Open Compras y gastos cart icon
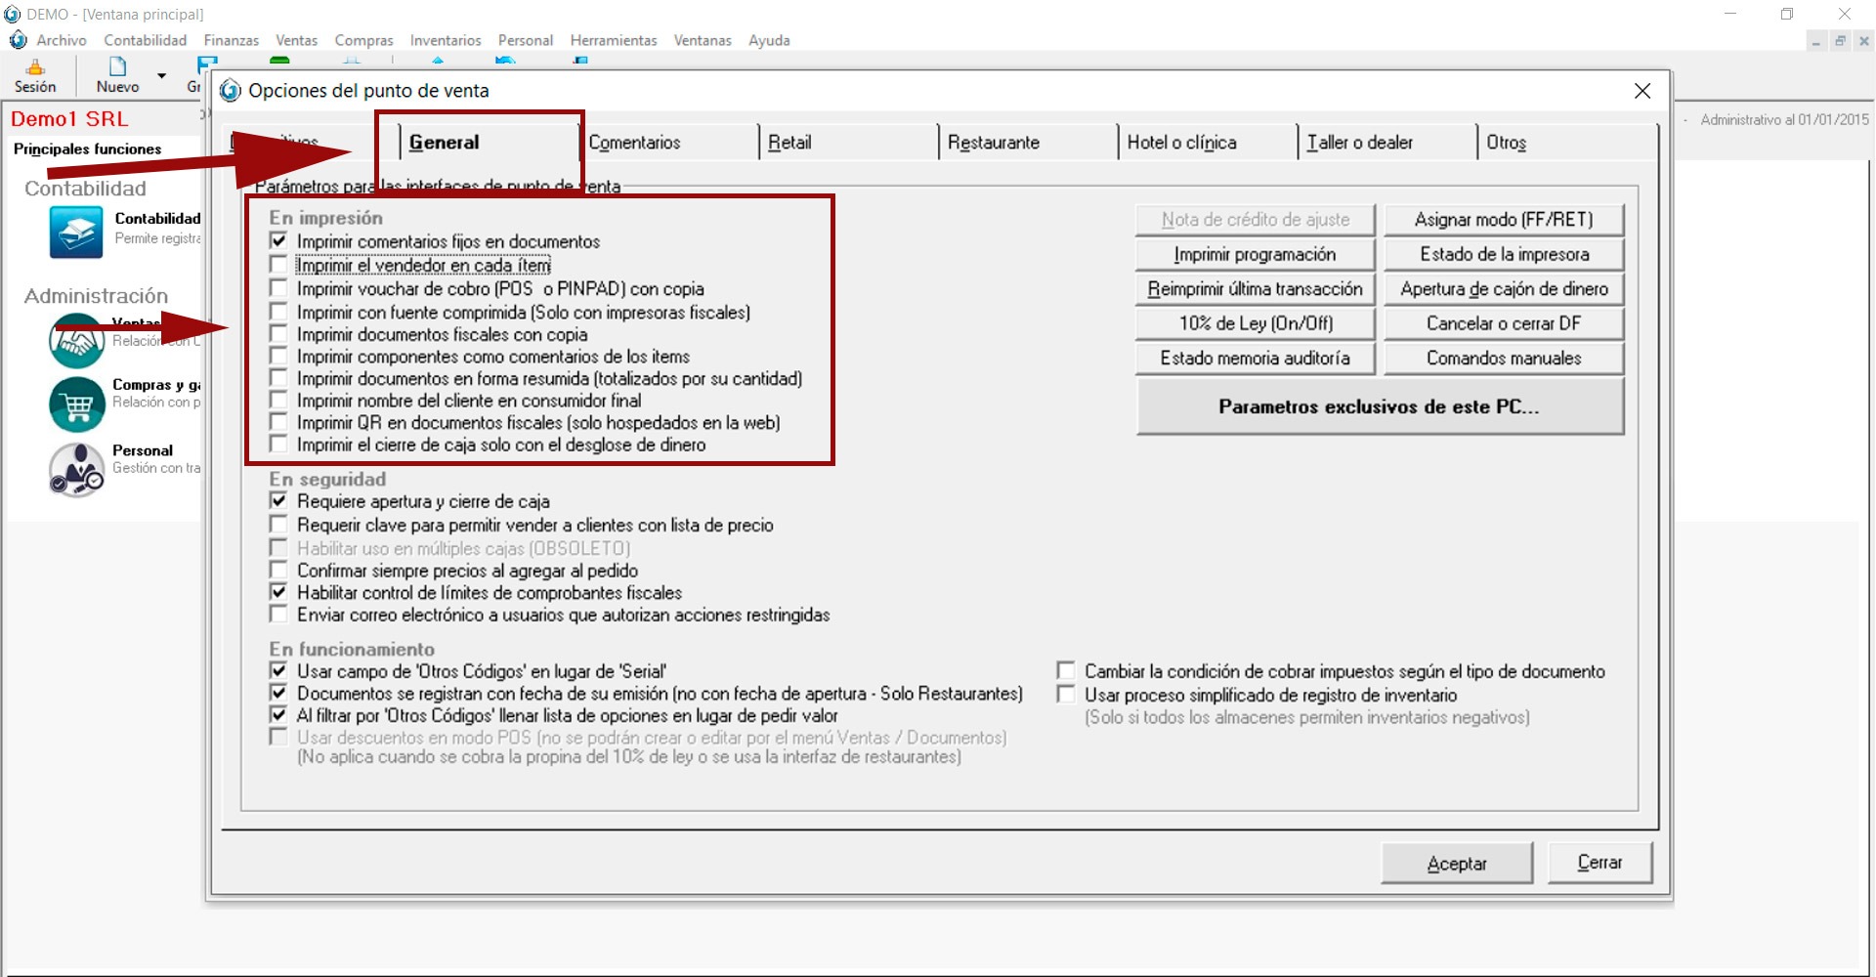This screenshot has height=977, width=1876. (76, 404)
